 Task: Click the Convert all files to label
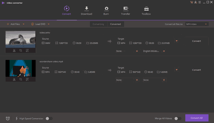pos(174,24)
